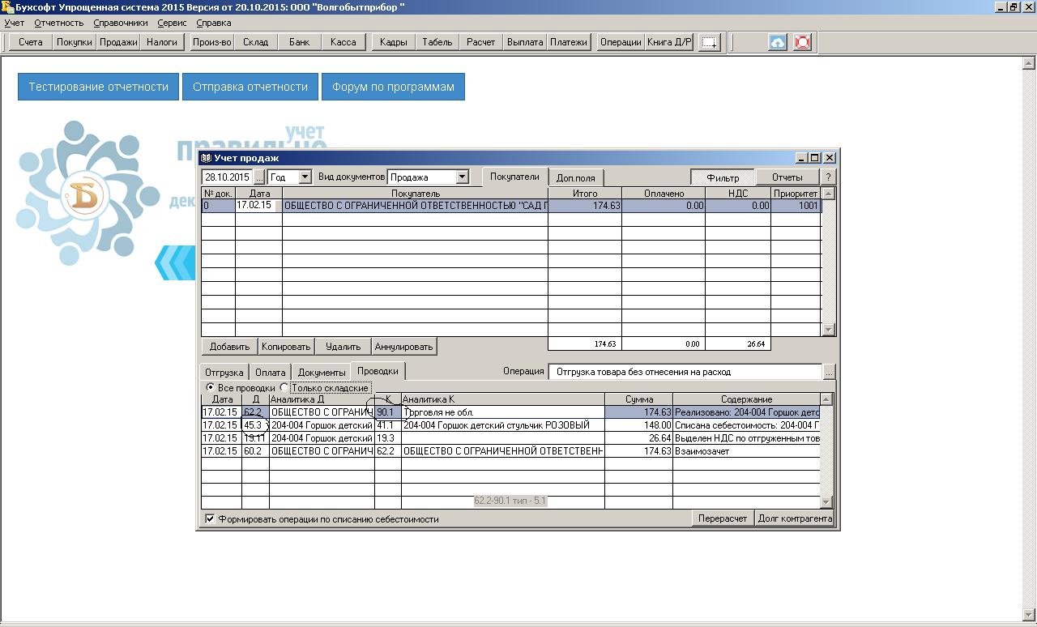Select the Все проводки radio button
The height and width of the screenshot is (627, 1037).
[x=211, y=388]
